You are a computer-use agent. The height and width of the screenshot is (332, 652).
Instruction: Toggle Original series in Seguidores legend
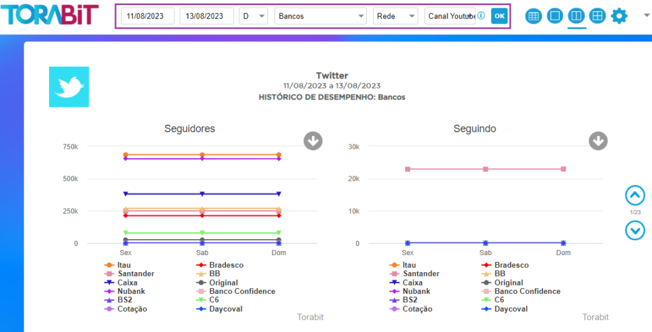point(217,282)
